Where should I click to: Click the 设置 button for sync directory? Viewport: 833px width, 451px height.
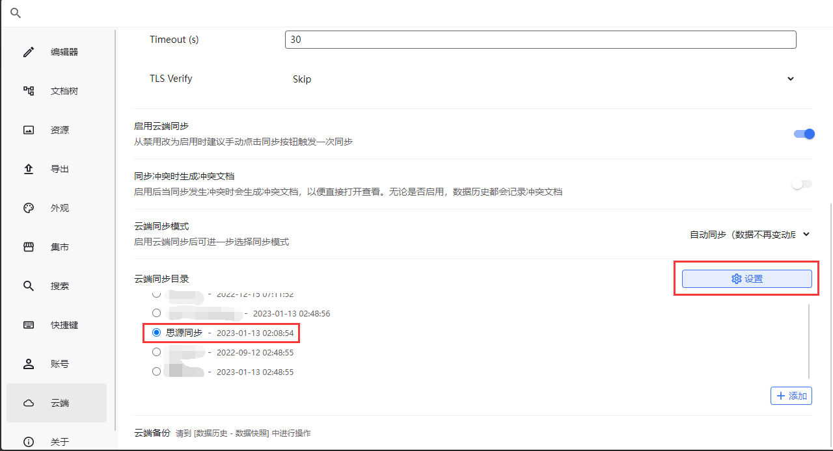click(x=746, y=279)
